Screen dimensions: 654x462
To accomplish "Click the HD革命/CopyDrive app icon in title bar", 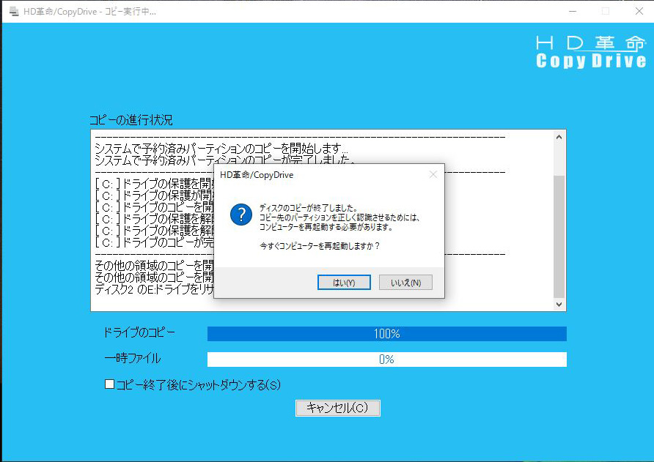I will (12, 12).
